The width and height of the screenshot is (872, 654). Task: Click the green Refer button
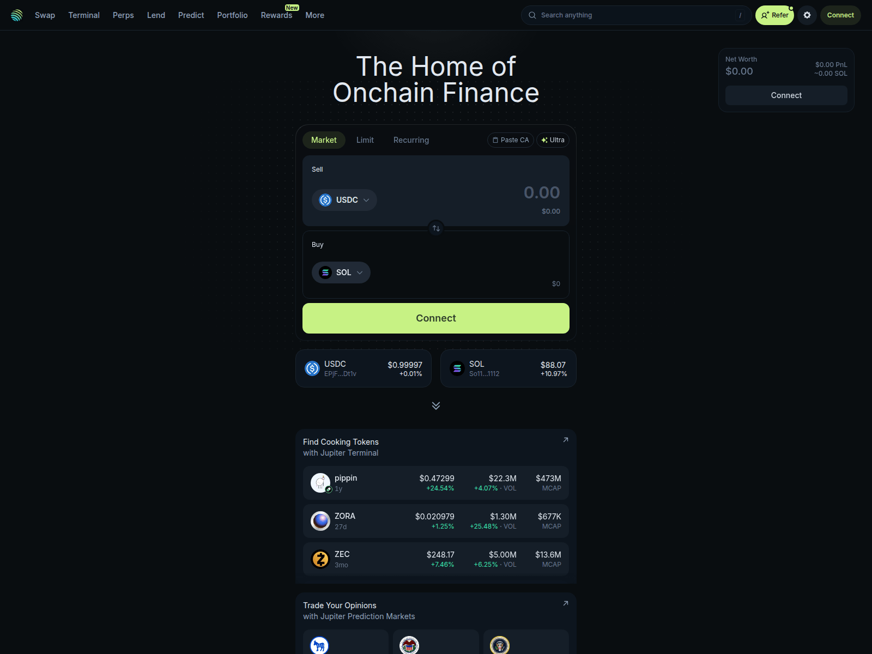[x=774, y=15]
